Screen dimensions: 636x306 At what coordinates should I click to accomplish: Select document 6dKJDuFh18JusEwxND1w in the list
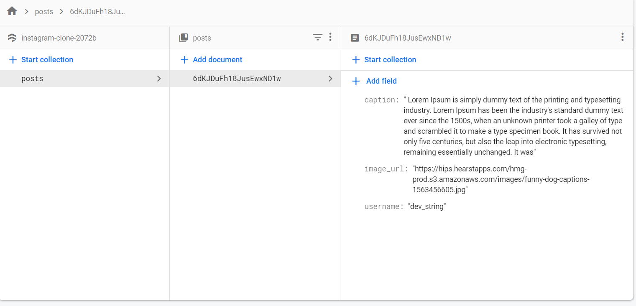click(x=255, y=79)
